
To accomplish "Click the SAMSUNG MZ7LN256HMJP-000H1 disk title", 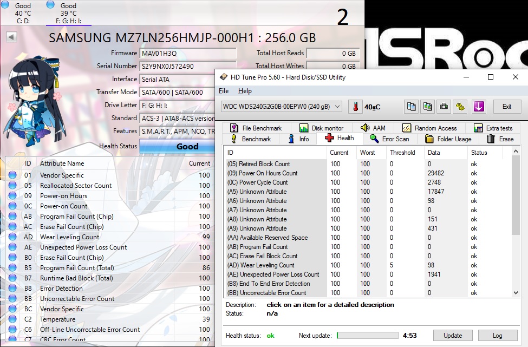I will 182,38.
